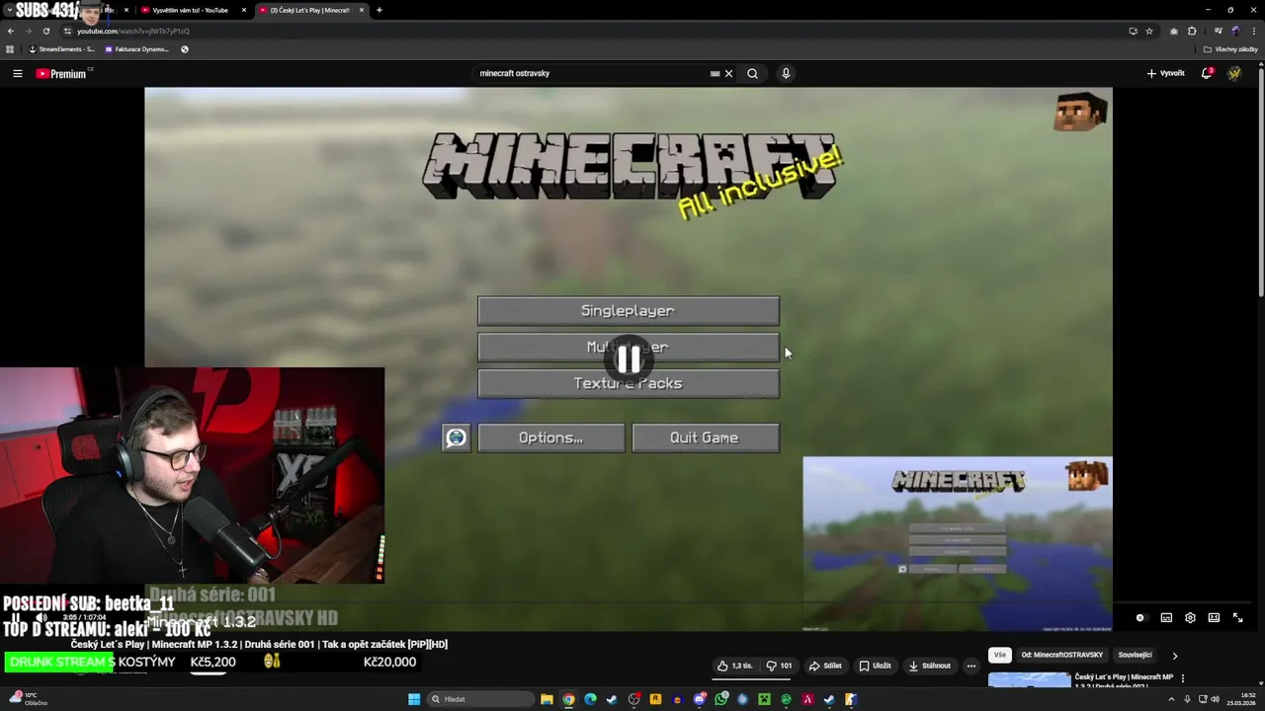Open the YouTube hamburger guide menu

[17, 73]
